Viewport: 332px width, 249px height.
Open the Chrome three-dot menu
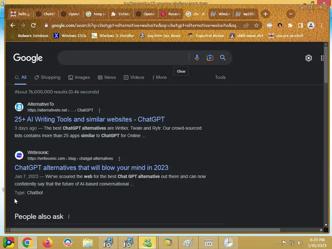[321, 25]
